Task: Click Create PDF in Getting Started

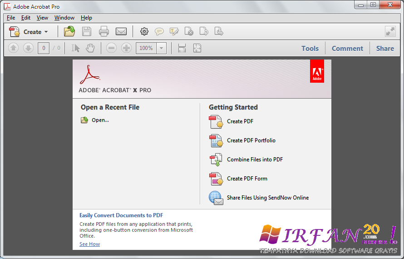Action: 240,121
